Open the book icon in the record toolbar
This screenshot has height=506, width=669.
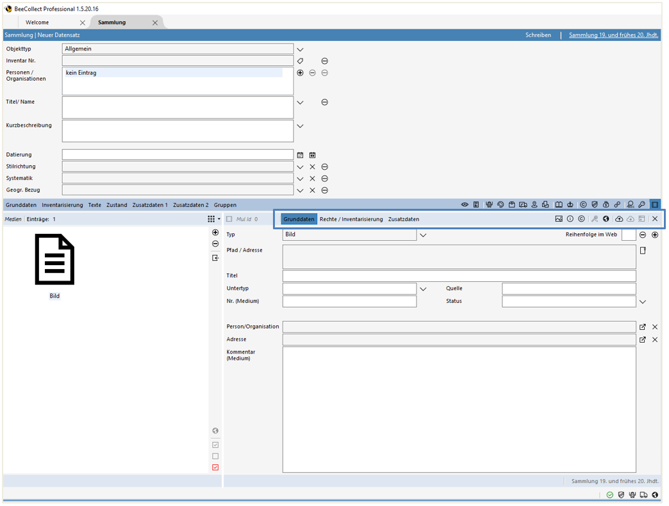click(x=559, y=205)
